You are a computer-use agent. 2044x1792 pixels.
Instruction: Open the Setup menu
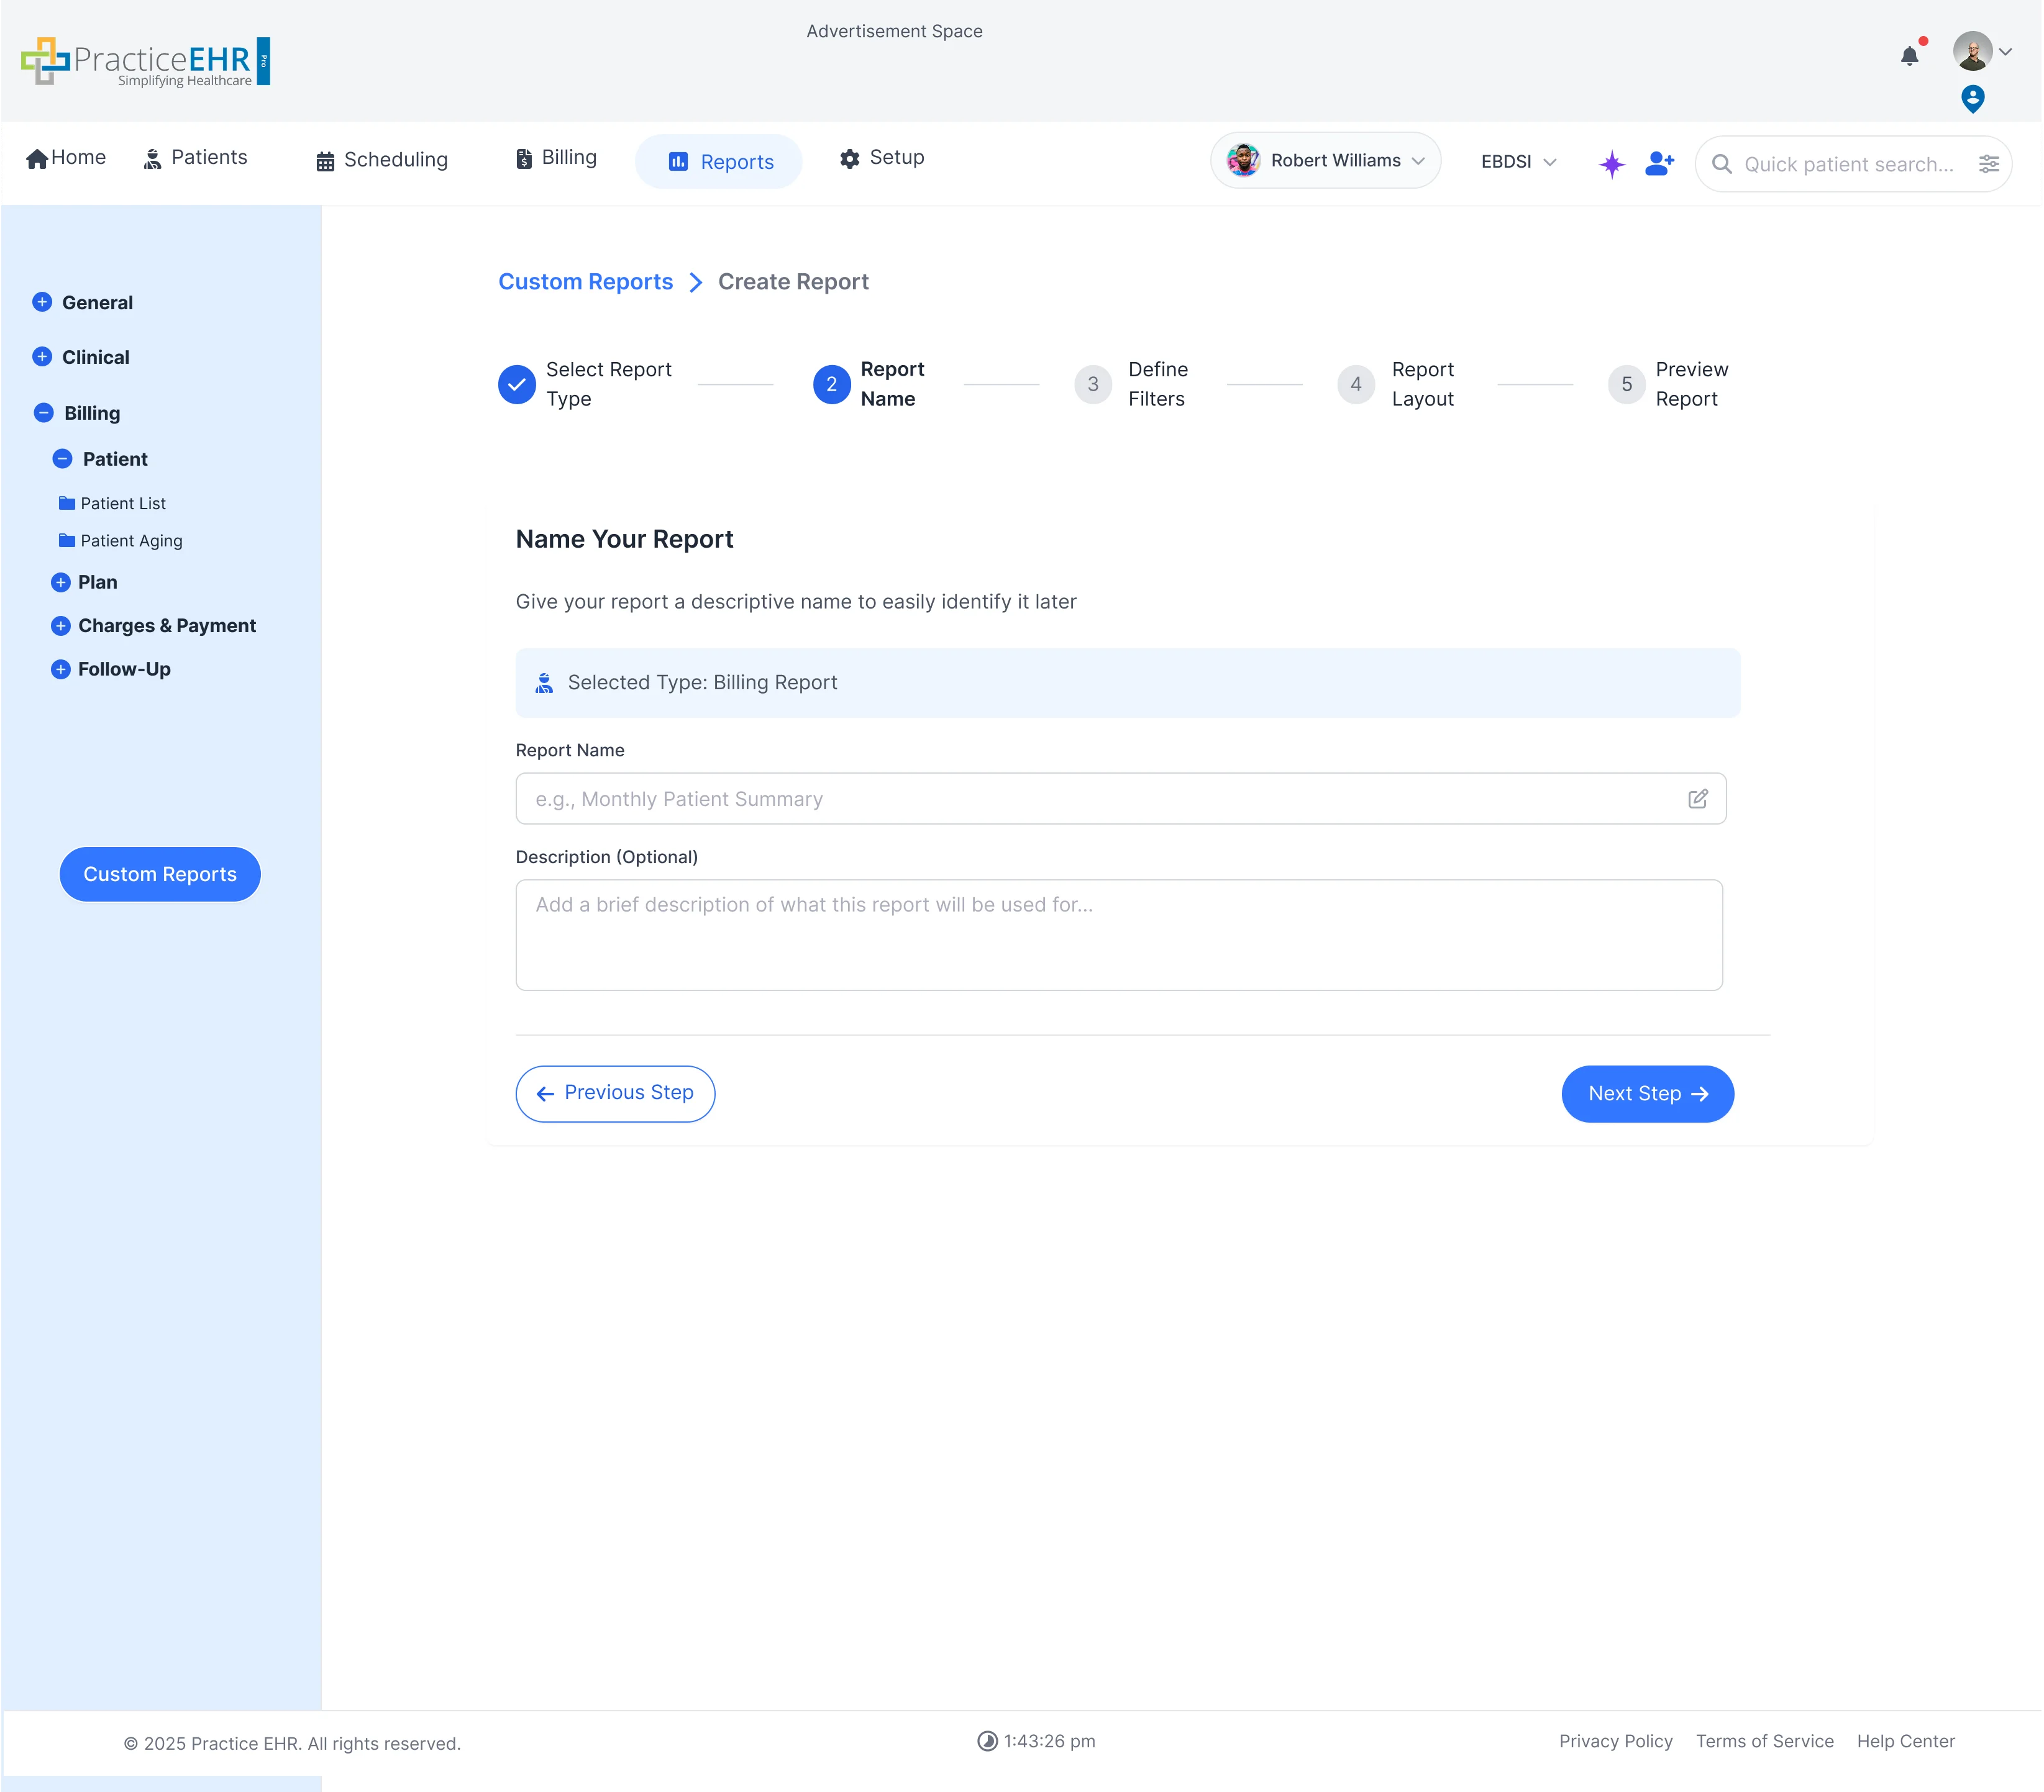coord(881,158)
